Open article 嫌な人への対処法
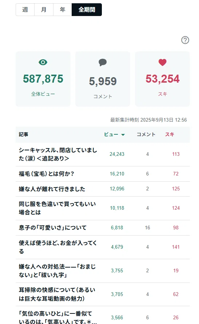 pos(57,271)
